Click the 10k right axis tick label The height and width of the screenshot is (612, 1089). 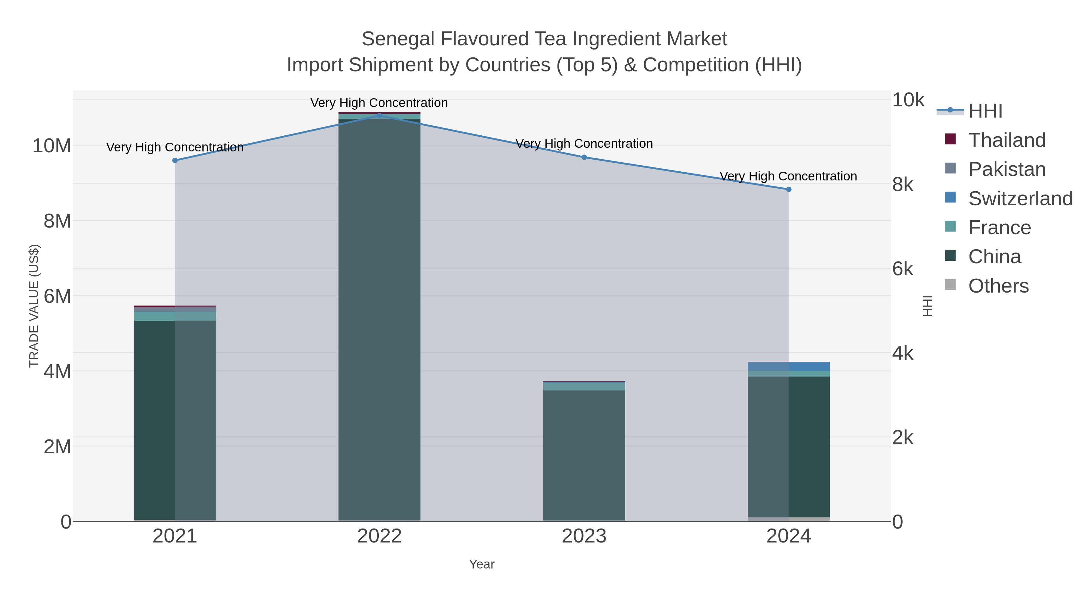pos(908,100)
